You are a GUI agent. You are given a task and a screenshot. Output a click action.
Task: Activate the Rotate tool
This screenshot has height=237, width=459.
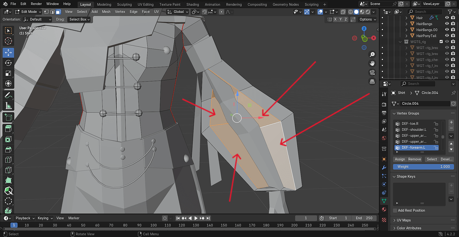tap(8, 63)
